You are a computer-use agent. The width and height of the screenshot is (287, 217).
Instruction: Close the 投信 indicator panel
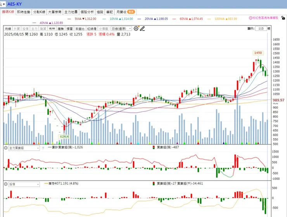coord(6,184)
